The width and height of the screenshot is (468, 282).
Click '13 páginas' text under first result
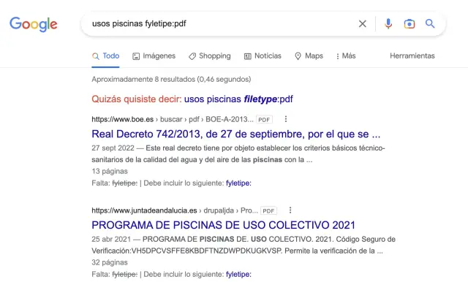(x=110, y=172)
